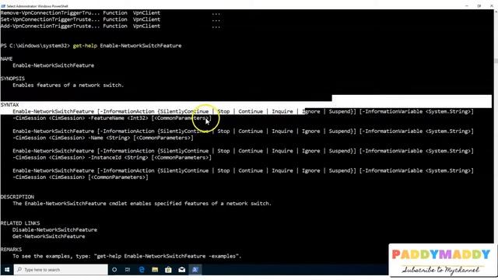Screen dimensions: 498x280
Task: Click the '-InstanceId <String>' parameter text
Action: (x=118, y=157)
